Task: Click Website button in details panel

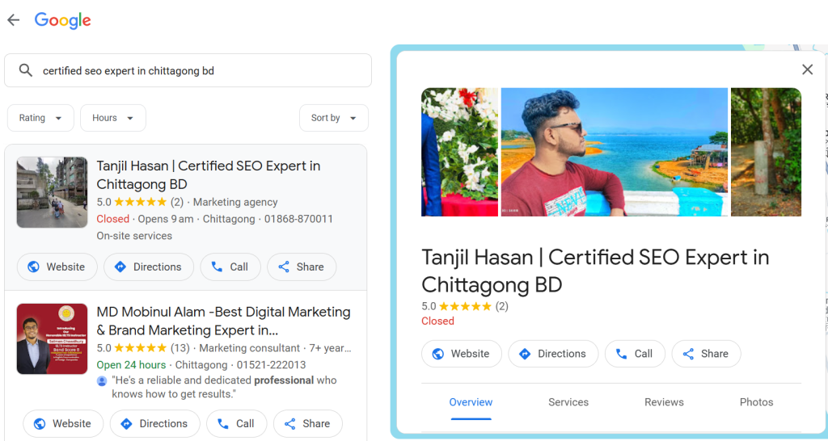Action: pos(462,354)
